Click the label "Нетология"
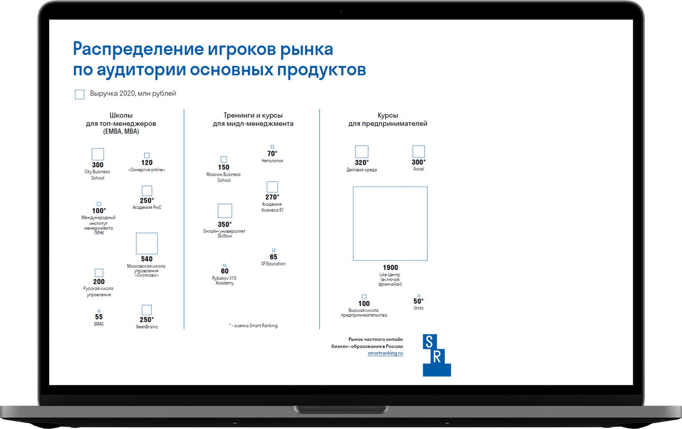Screen dimensions: 682x429 pos(272,161)
